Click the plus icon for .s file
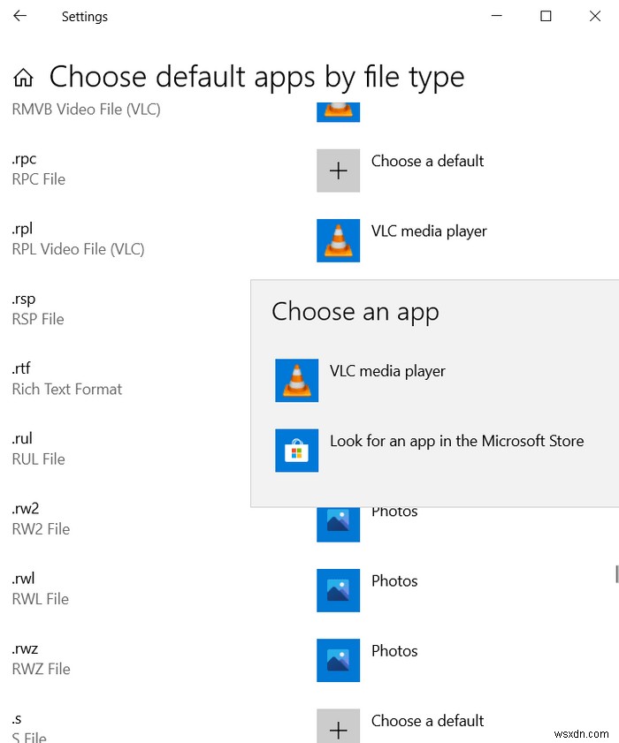Viewport: 619px width, 743px height. [x=338, y=726]
